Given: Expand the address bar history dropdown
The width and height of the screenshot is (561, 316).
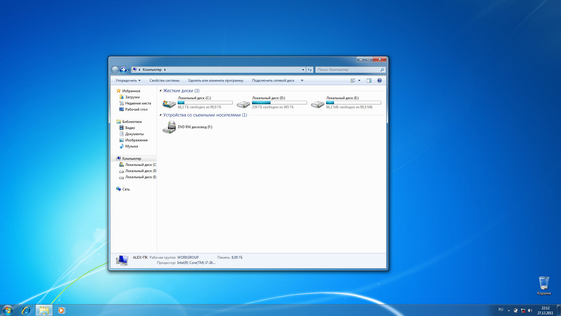Looking at the screenshot, I should (x=303, y=70).
